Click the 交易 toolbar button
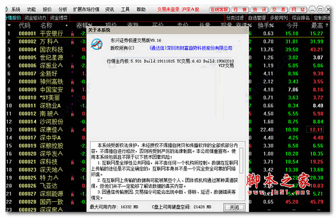336x218 pixels. 279,10
